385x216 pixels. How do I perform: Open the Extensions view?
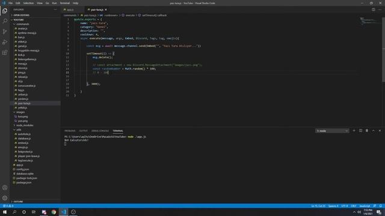tap(5, 53)
